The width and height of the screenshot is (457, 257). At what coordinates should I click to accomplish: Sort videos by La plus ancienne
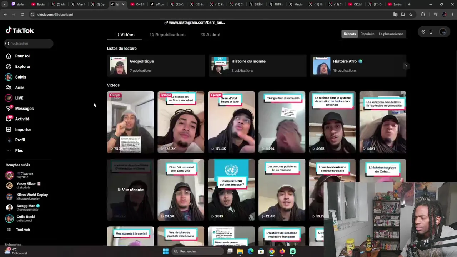coord(391,34)
